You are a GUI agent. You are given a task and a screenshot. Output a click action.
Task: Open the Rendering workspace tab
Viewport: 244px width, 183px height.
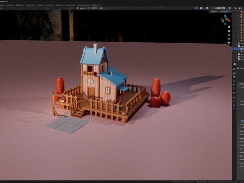click(59, 5)
